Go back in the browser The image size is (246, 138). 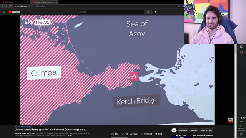tap(3, 6)
